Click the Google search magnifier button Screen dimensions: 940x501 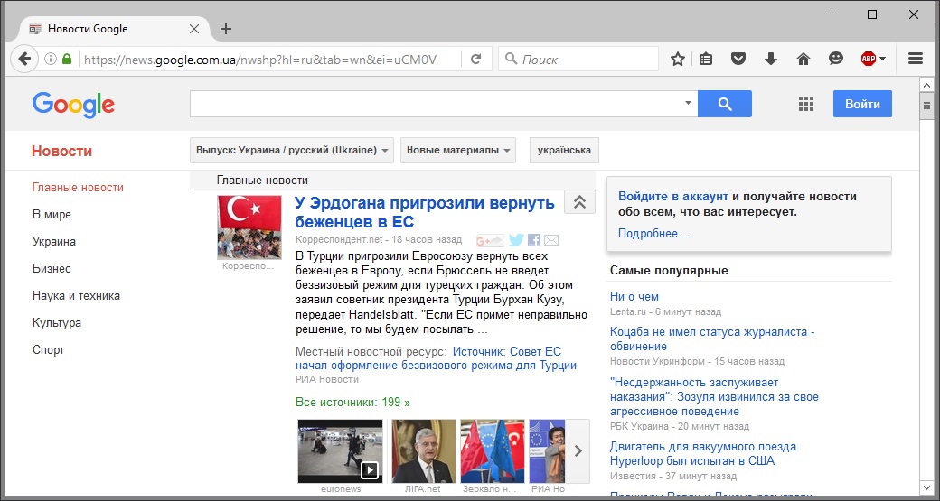tap(724, 104)
